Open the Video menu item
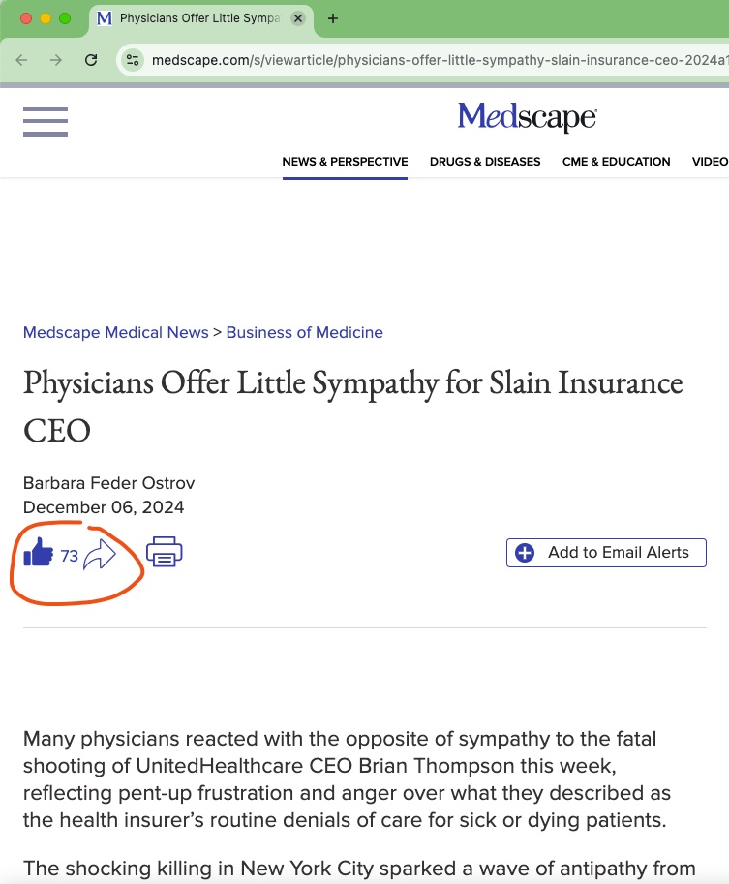Viewport: 729px width, 884px height. pos(710,162)
